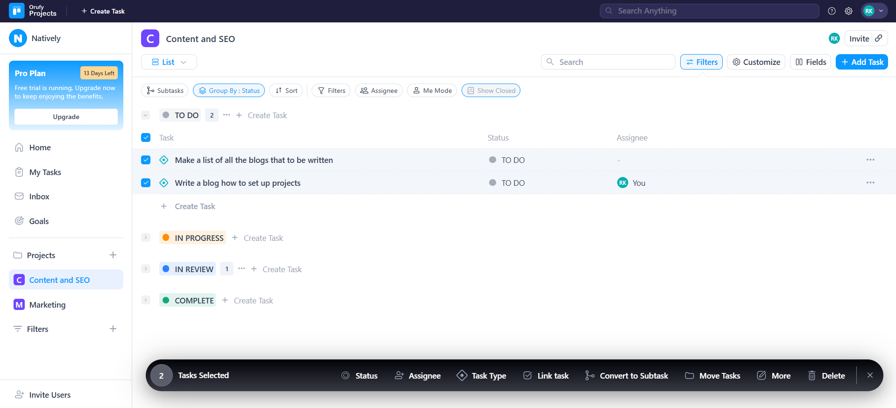The height and width of the screenshot is (408, 896).
Task: Open the Marketing project
Action: click(47, 305)
